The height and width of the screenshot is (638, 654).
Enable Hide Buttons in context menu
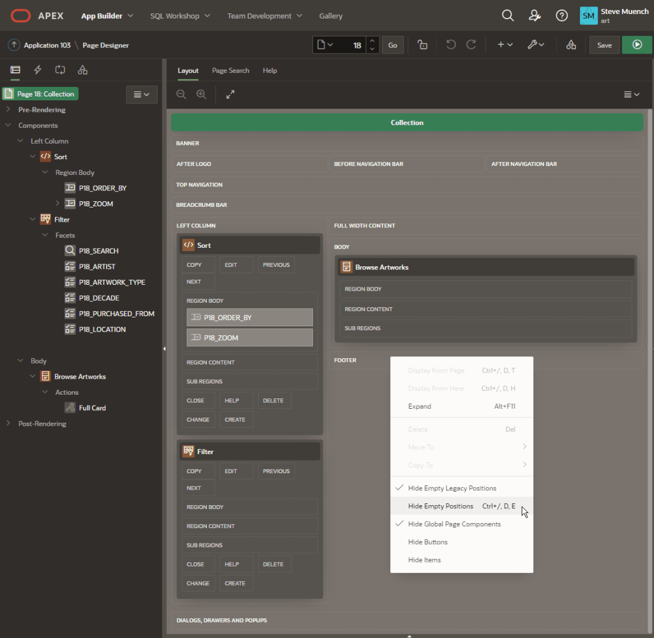427,542
